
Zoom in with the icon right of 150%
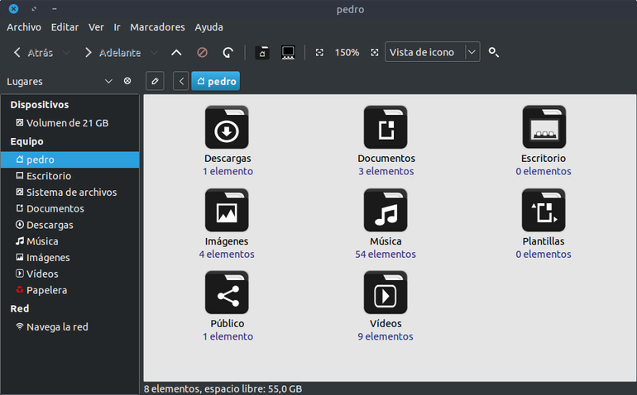click(375, 52)
